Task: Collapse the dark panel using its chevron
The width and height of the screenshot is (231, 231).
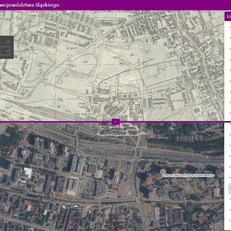Action: [x=8, y=42]
